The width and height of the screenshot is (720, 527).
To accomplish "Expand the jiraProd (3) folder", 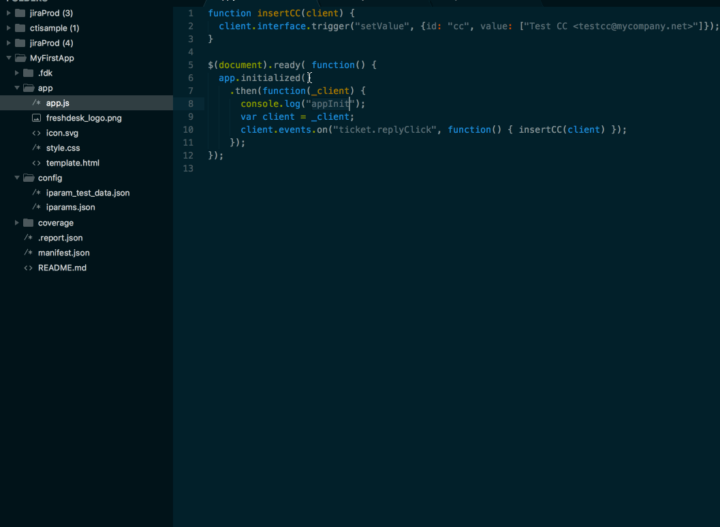I will coord(9,13).
